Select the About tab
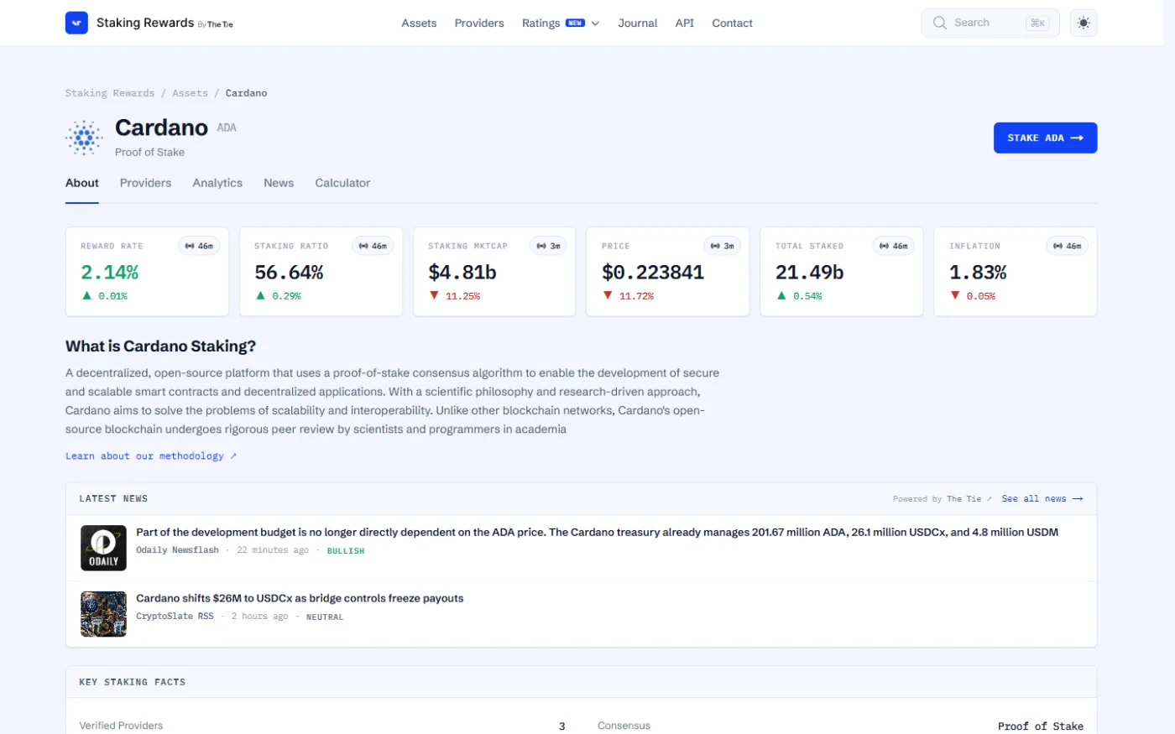Image resolution: width=1175 pixels, height=734 pixels. 82,183
